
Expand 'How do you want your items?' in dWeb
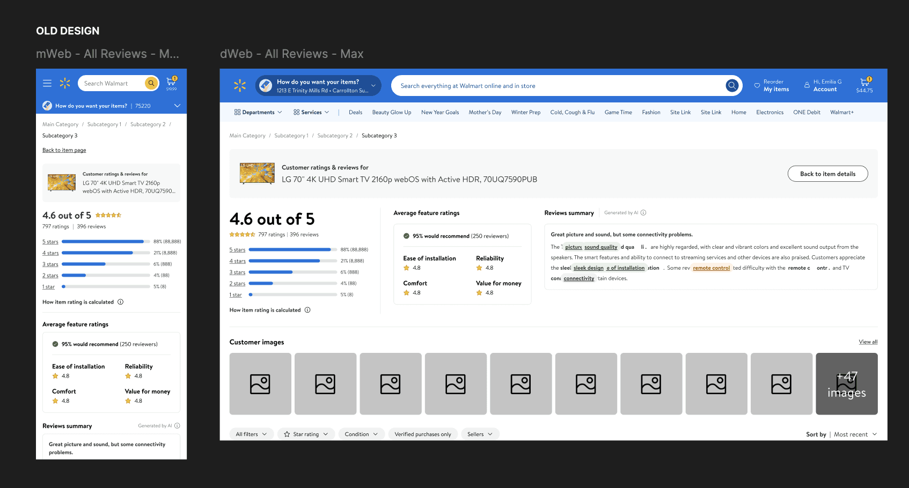coord(318,86)
